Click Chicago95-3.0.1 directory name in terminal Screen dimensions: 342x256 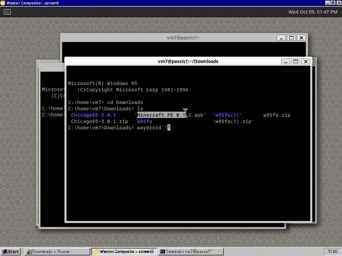pyautogui.click(x=94, y=115)
